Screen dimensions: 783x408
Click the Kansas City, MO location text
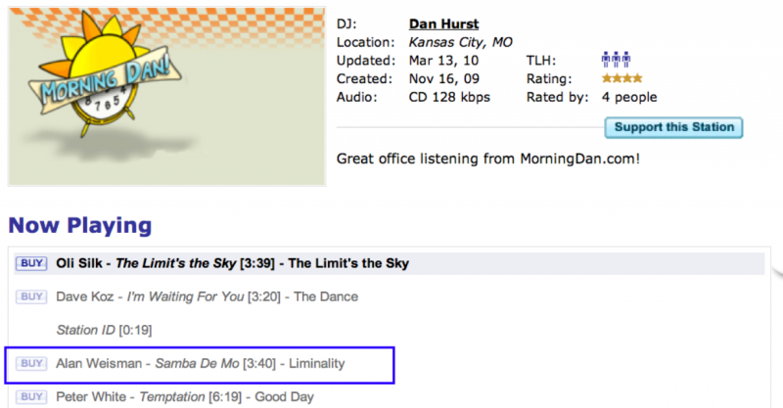459,42
